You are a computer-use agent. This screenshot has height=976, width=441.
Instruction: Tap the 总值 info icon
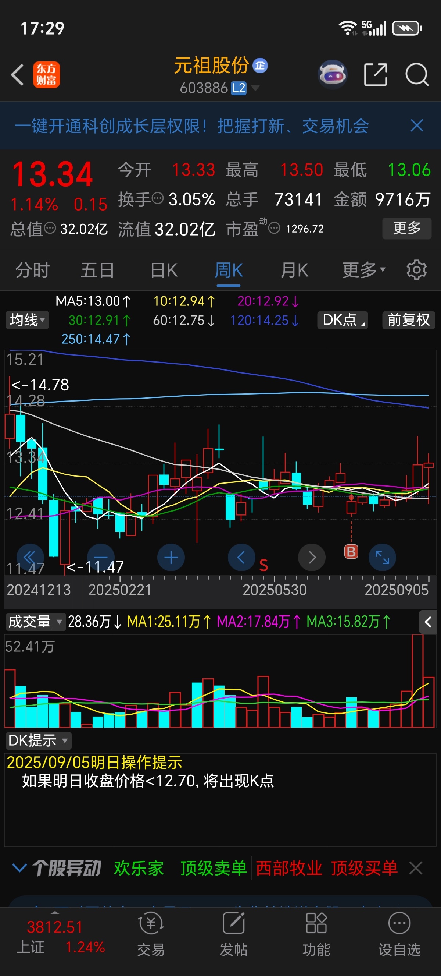(x=50, y=228)
